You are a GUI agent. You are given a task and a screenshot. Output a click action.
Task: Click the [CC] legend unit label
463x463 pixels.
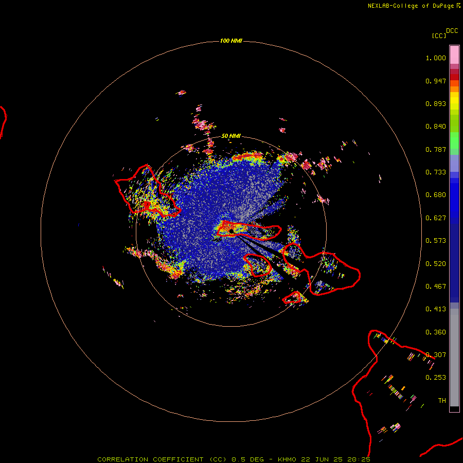pos(439,35)
